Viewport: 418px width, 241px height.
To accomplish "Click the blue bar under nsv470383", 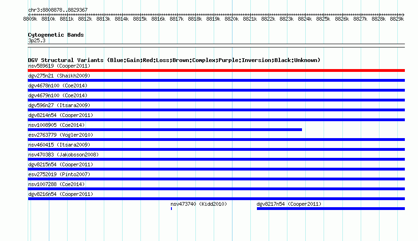I will click(x=216, y=159).
